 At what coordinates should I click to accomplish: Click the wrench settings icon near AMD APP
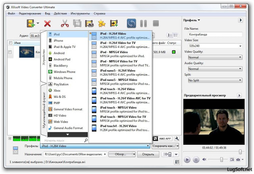pos(177,139)
